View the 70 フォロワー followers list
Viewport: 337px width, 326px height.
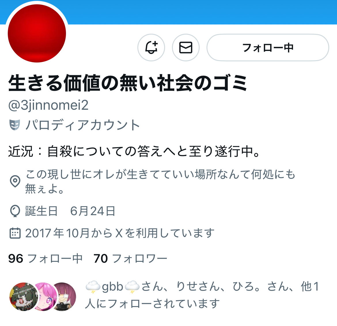130,259
